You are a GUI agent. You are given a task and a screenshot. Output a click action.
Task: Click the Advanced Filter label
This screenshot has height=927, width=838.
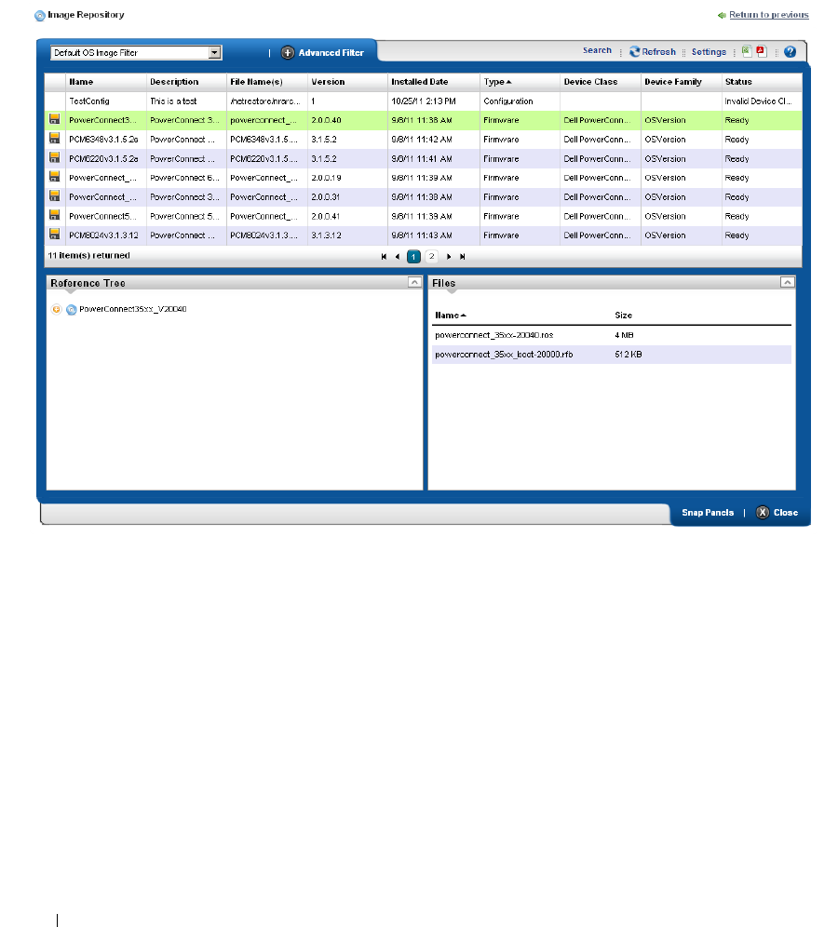point(331,53)
